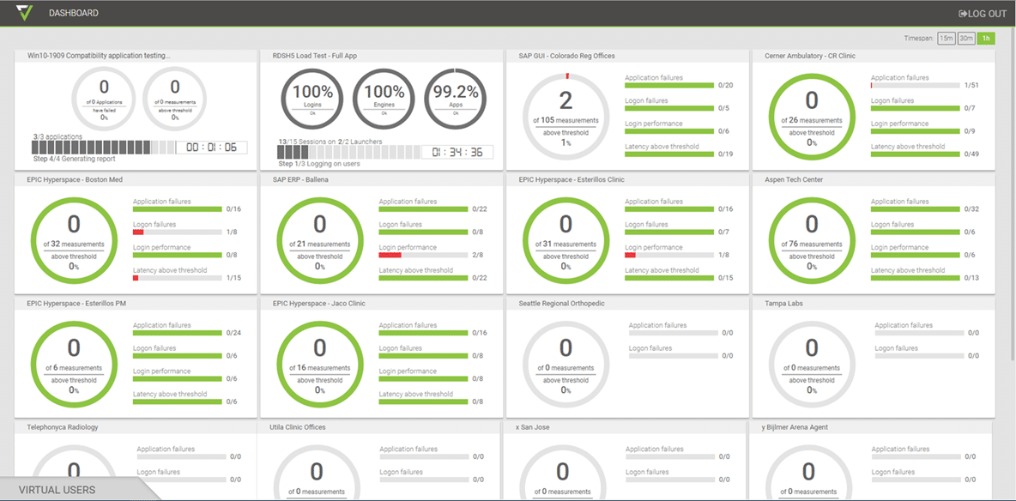Switch timespan to 30m

point(966,39)
